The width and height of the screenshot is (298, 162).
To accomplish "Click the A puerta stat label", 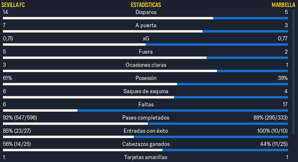I will point(146,25).
